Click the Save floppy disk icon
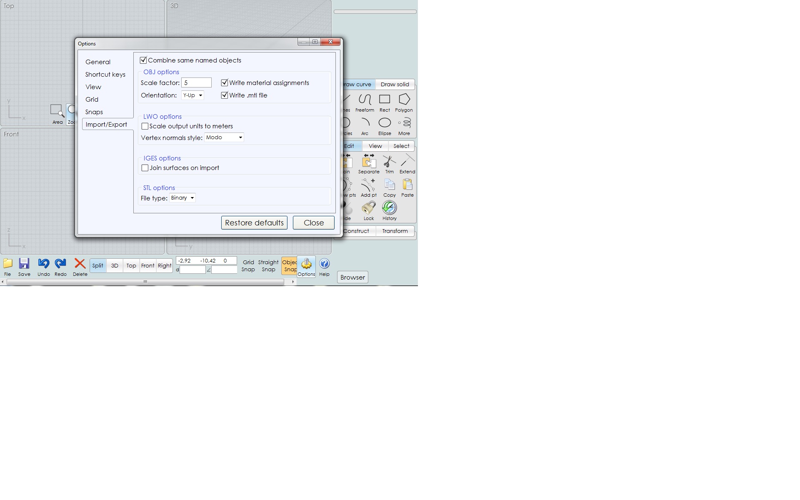Image resolution: width=800 pixels, height=500 pixels. (24, 267)
